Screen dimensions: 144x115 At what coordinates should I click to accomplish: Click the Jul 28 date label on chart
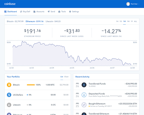[x=132, y=68]
